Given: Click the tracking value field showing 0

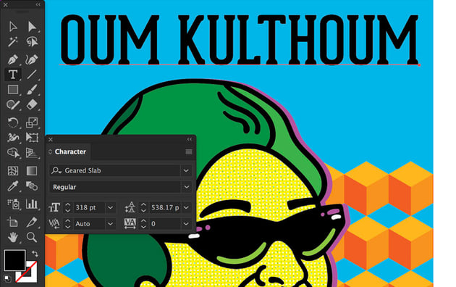Looking at the screenshot, I should coord(165,224).
